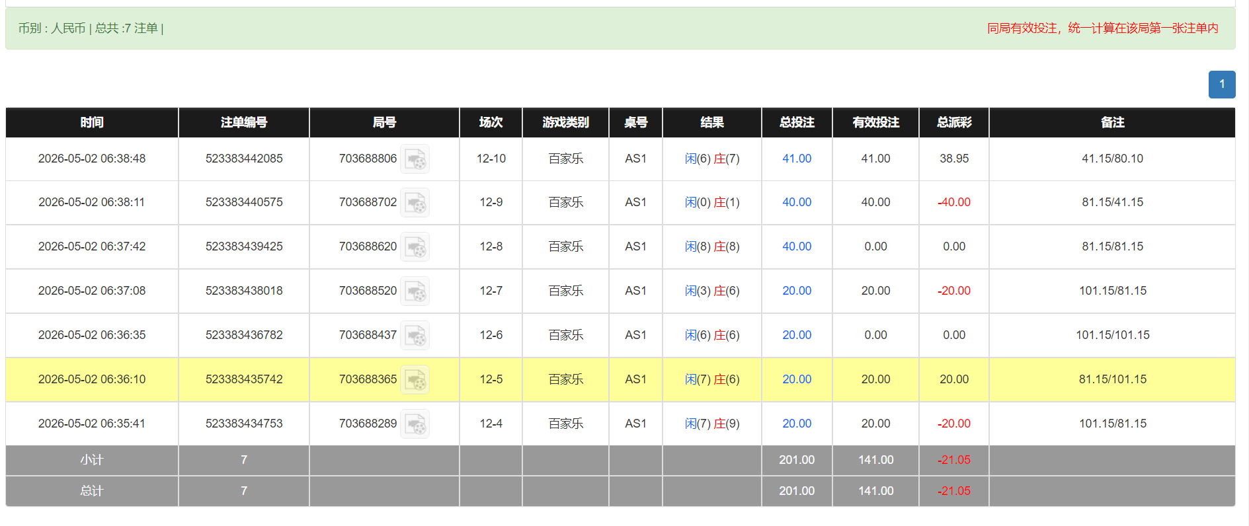Click timestamp 2026-05-02 06:37:08
The image size is (1249, 526).
92,291
